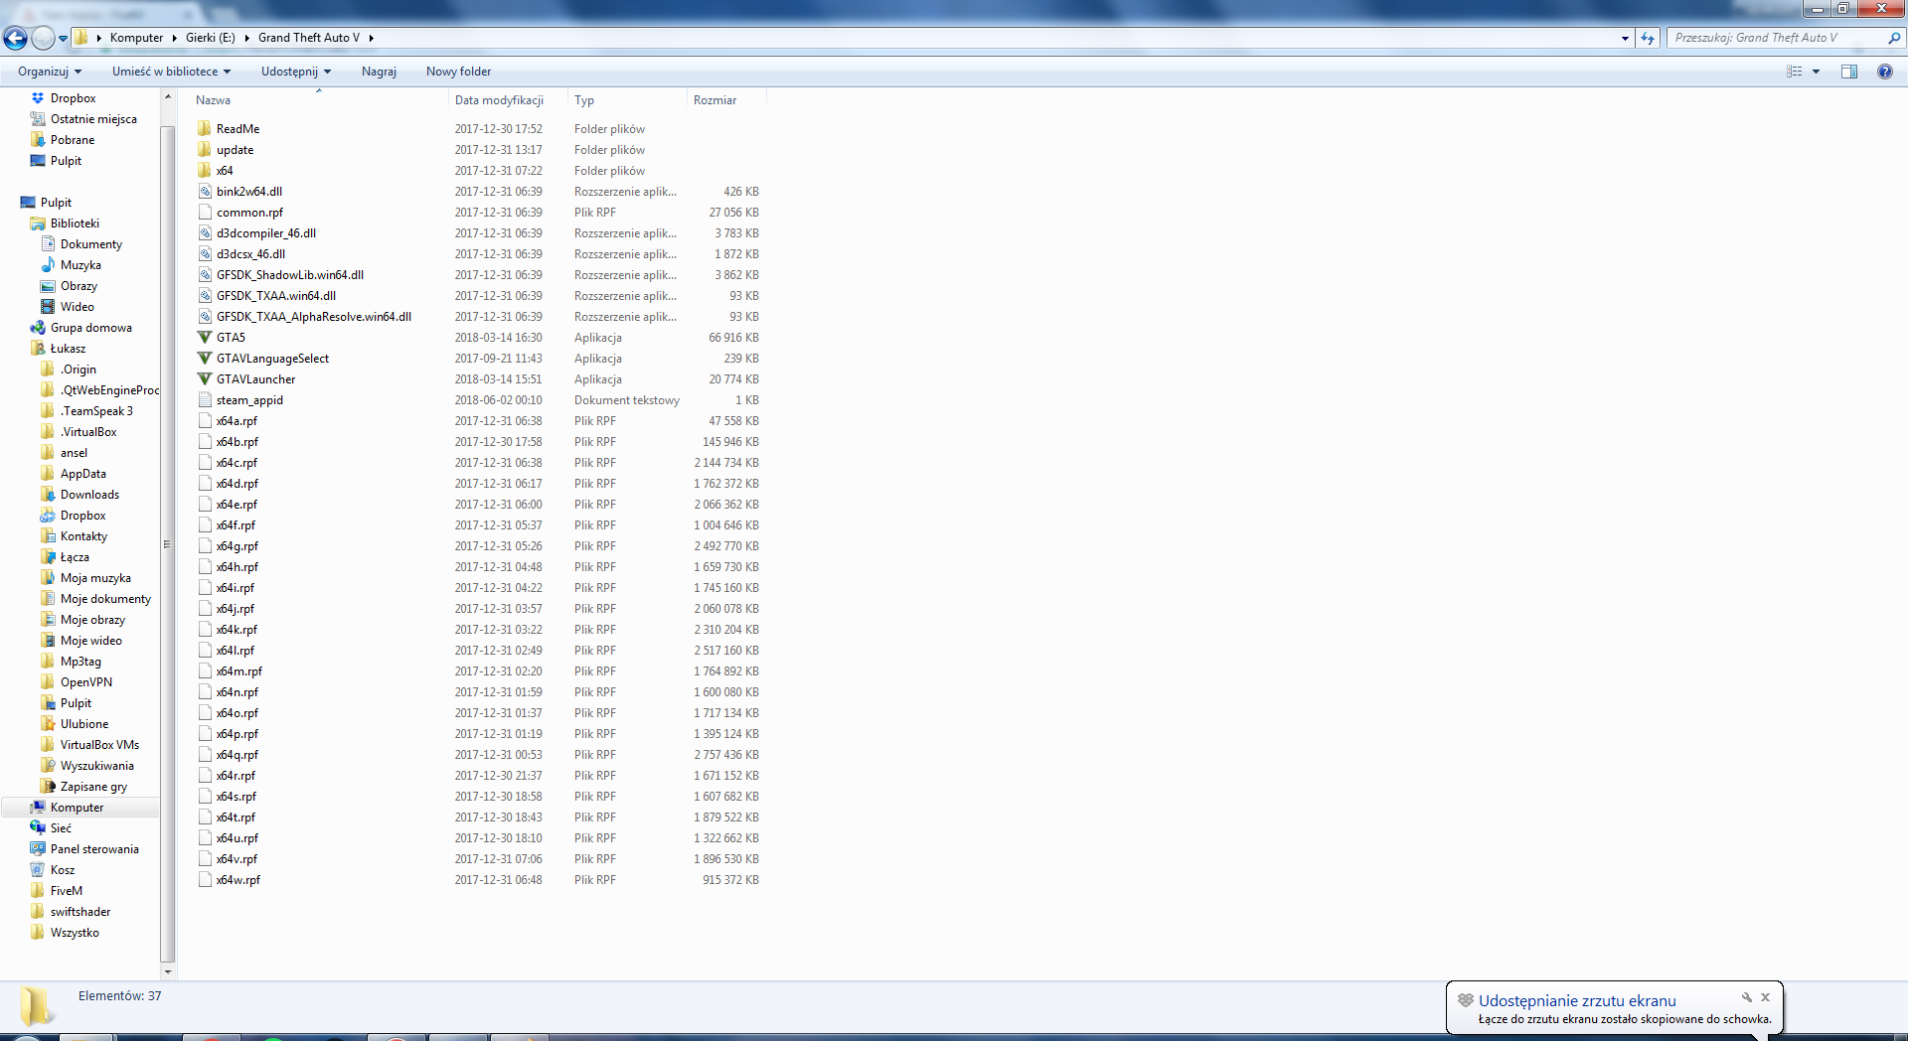The image size is (1908, 1041).
Task: Click the Sieć network icon
Action: click(38, 828)
